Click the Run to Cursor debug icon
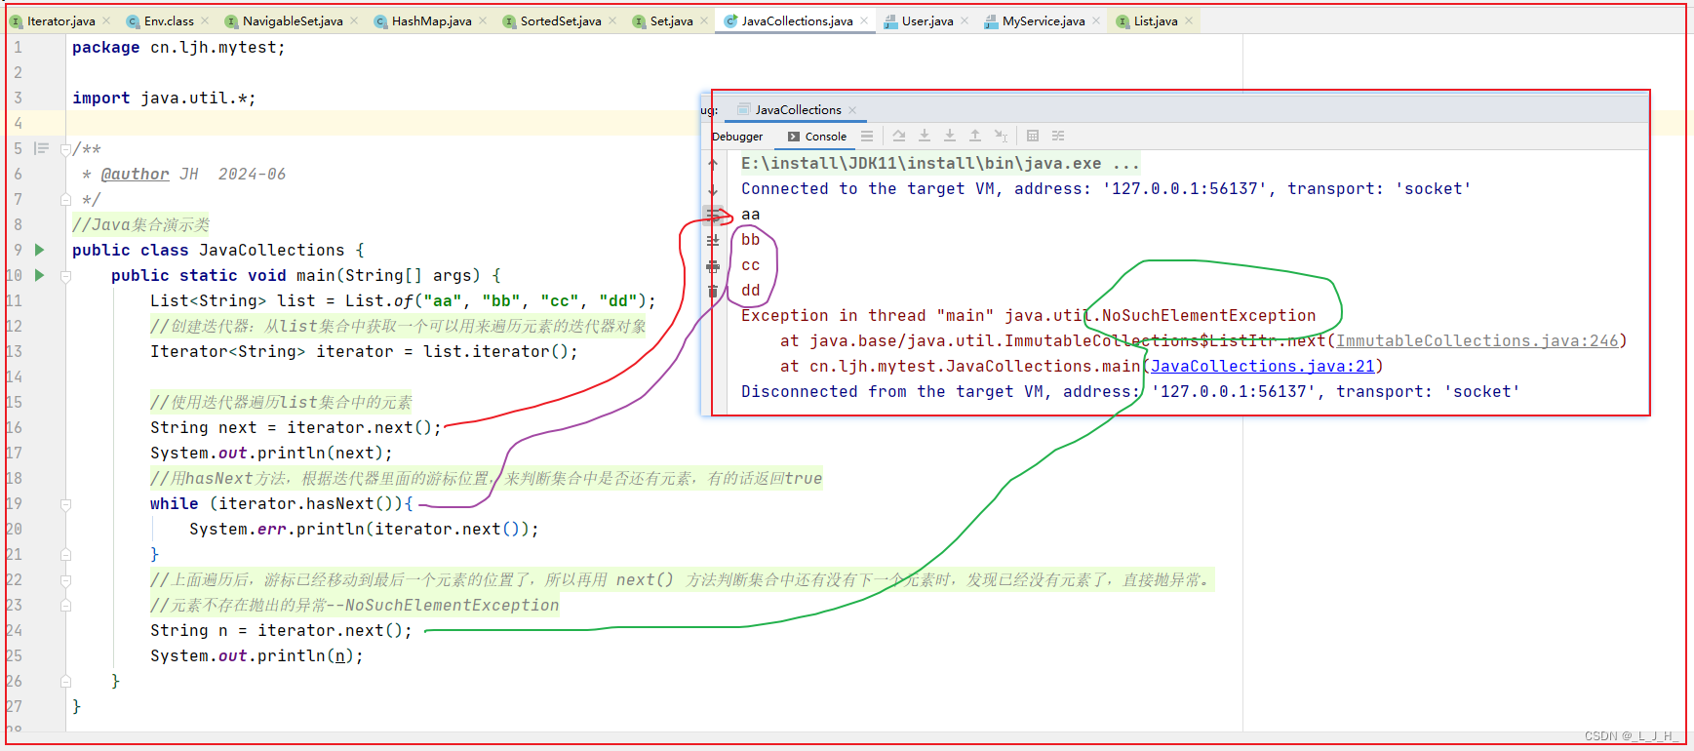The image size is (1694, 751). point(1001,137)
